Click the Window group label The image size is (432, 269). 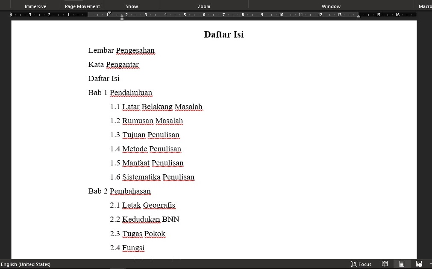click(331, 6)
